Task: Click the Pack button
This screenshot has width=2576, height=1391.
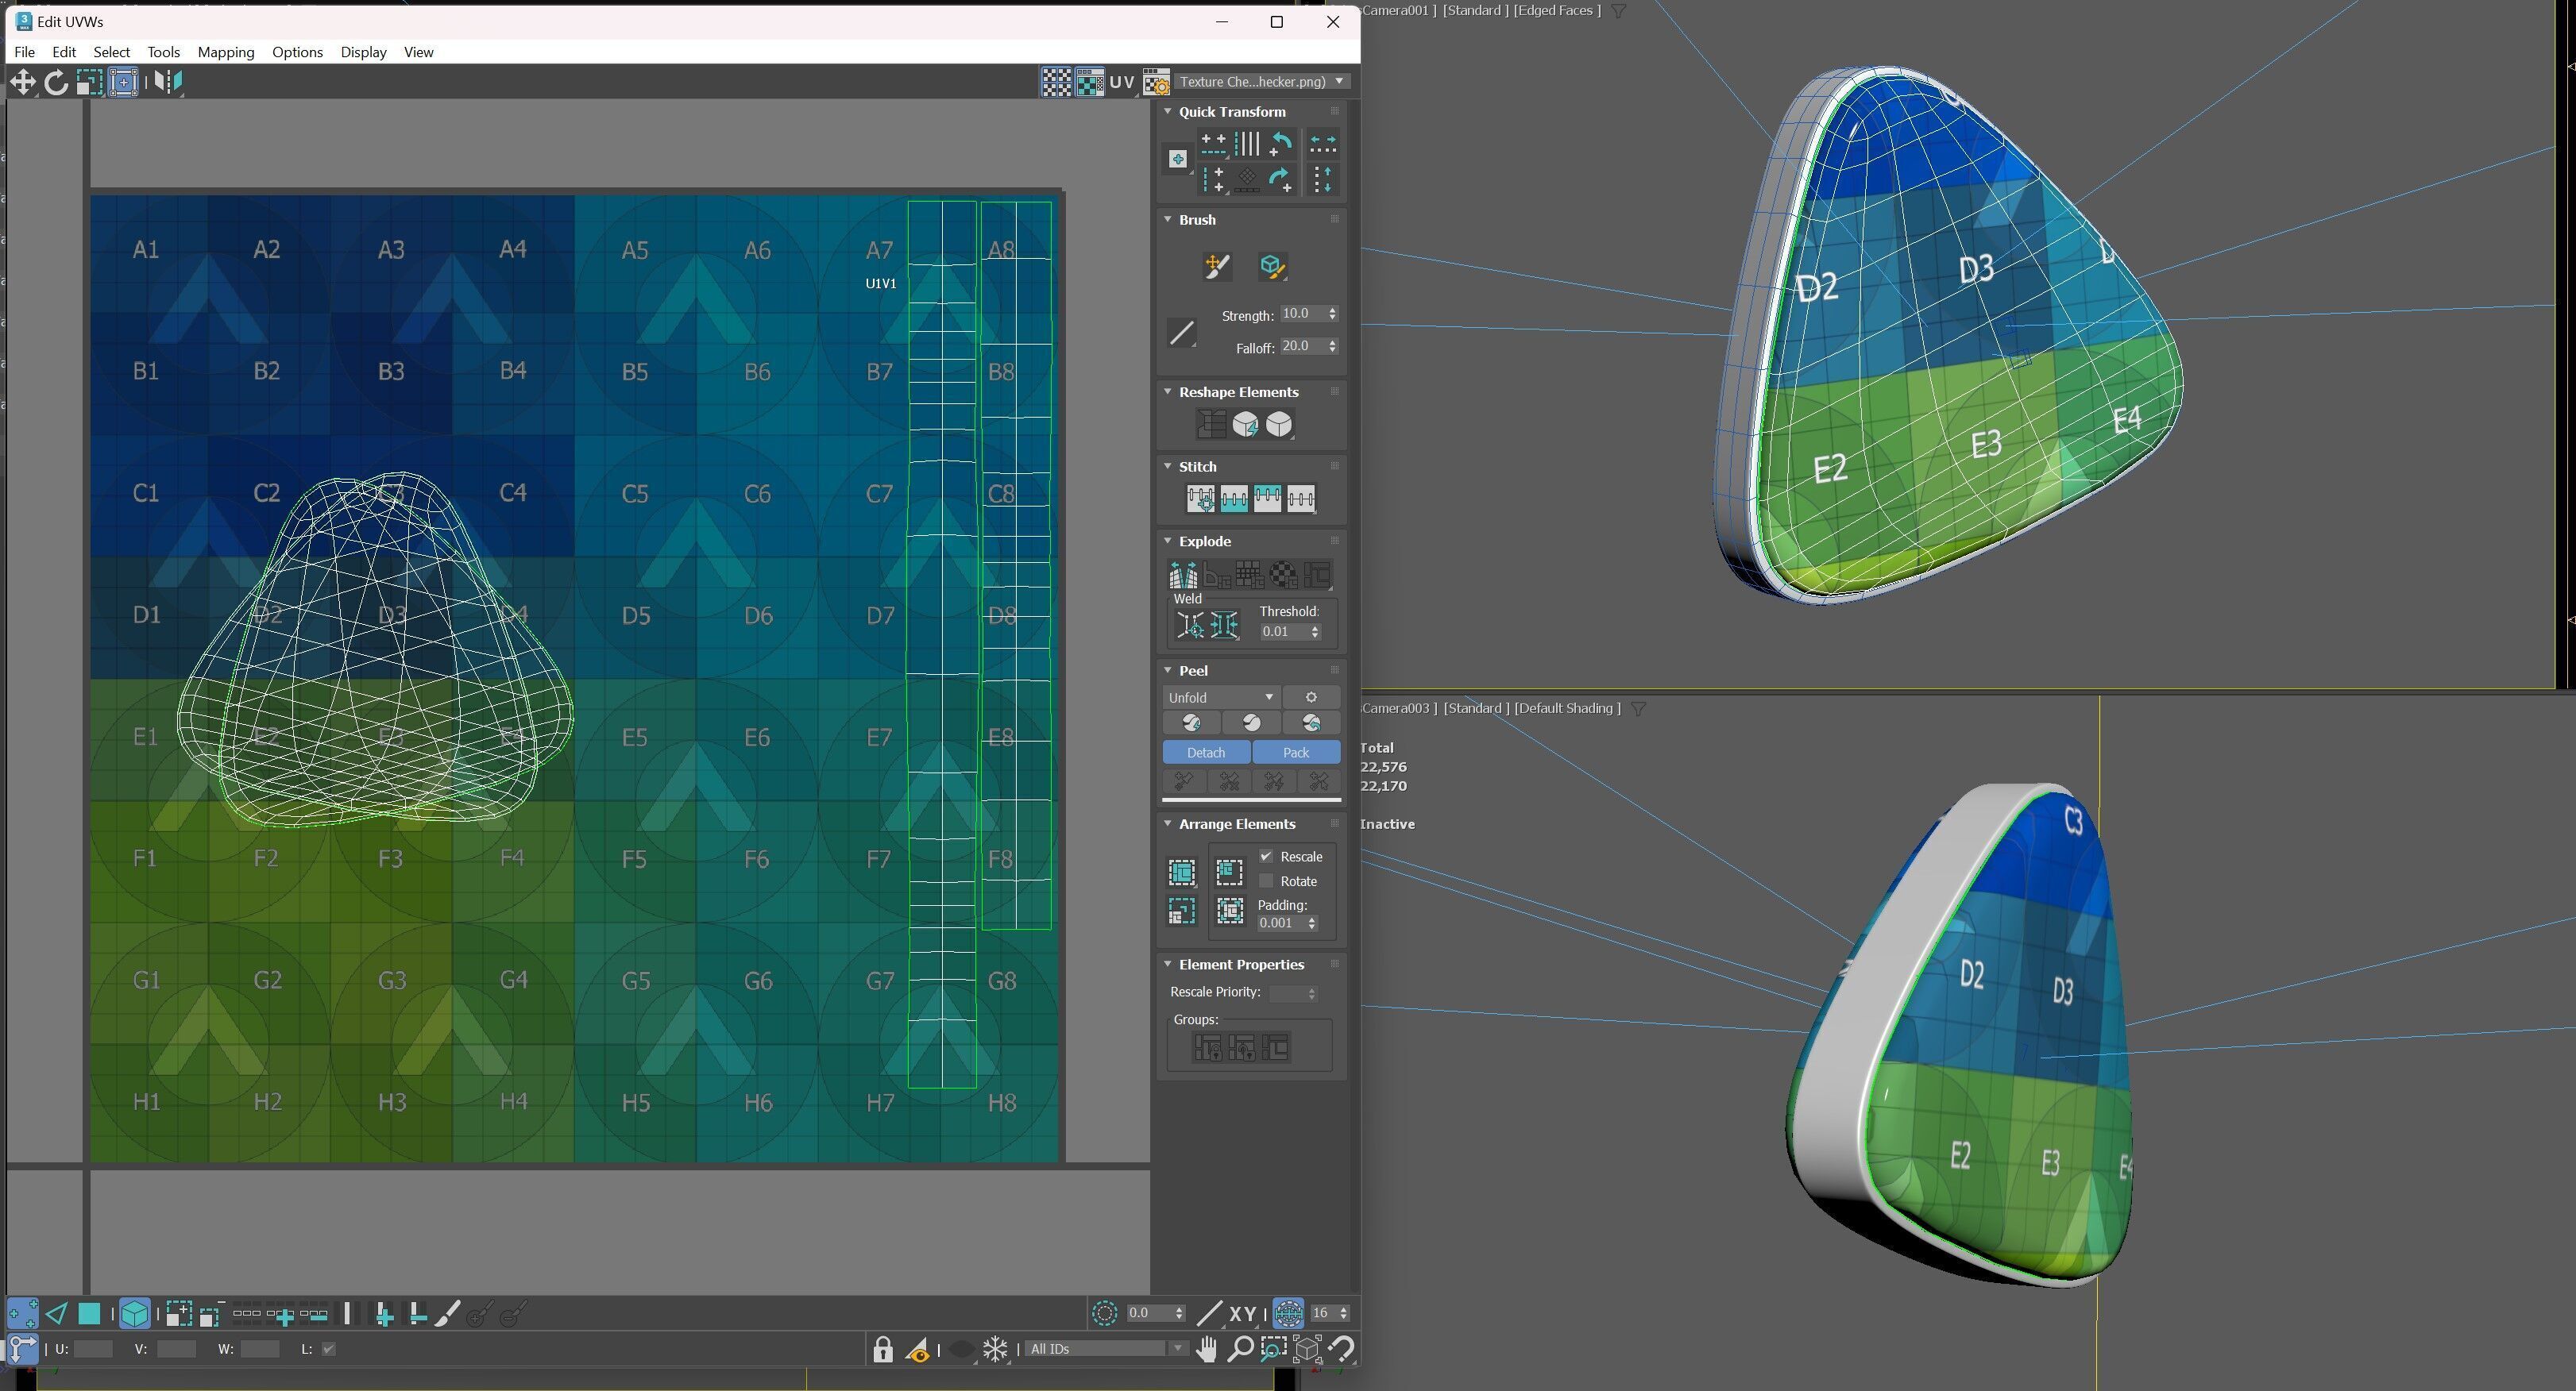Action: 1295,753
